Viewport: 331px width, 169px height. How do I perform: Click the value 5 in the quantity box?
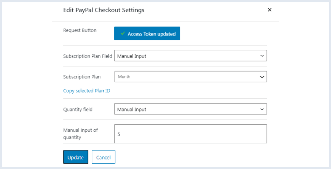(x=119, y=134)
